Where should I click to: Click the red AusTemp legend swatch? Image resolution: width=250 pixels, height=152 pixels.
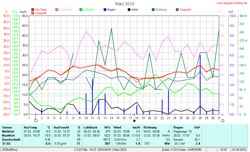(x=33, y=10)
